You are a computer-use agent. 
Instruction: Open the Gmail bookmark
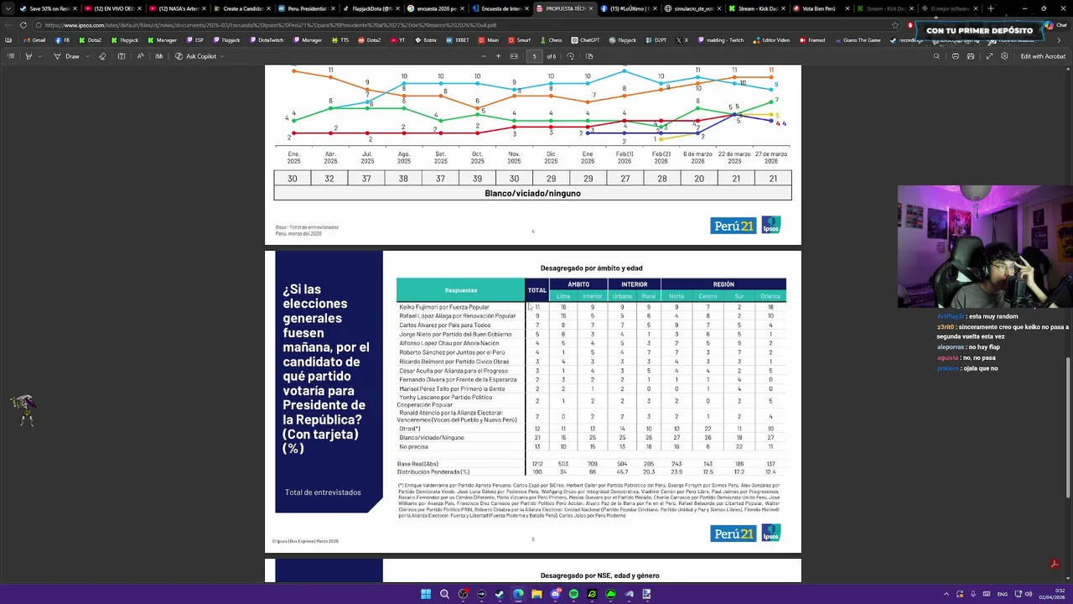click(34, 40)
